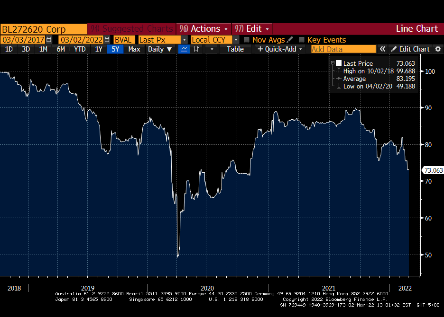Click the 90 value on the price axis
Image resolution: width=444 pixels, height=317 pixels.
(428, 108)
